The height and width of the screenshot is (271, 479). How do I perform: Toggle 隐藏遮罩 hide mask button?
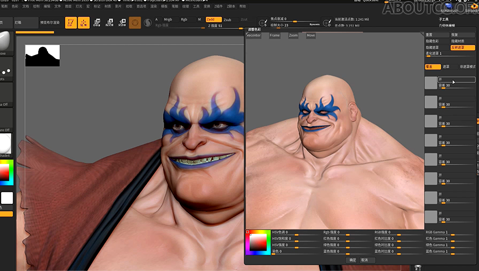click(437, 47)
